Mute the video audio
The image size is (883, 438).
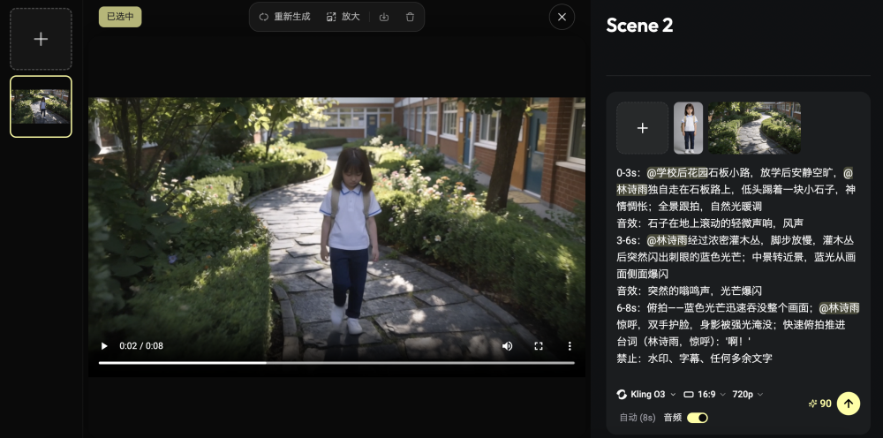508,345
